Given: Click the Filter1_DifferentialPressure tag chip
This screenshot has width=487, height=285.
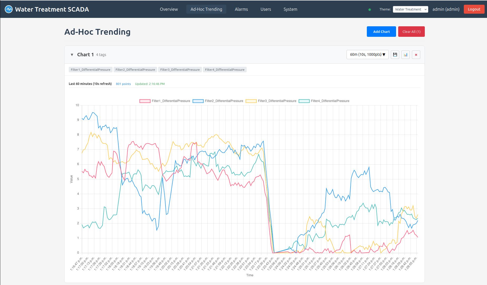Looking at the screenshot, I should 90,70.
